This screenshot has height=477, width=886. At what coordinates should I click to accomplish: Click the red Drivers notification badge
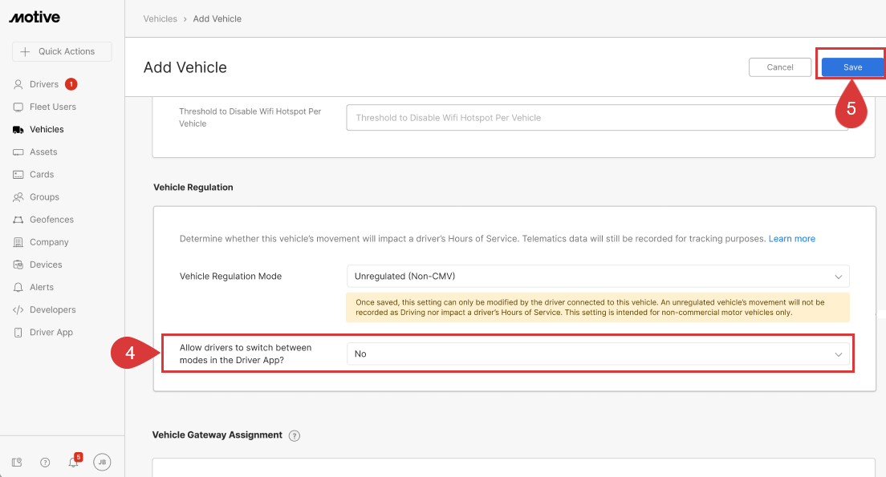coord(71,84)
